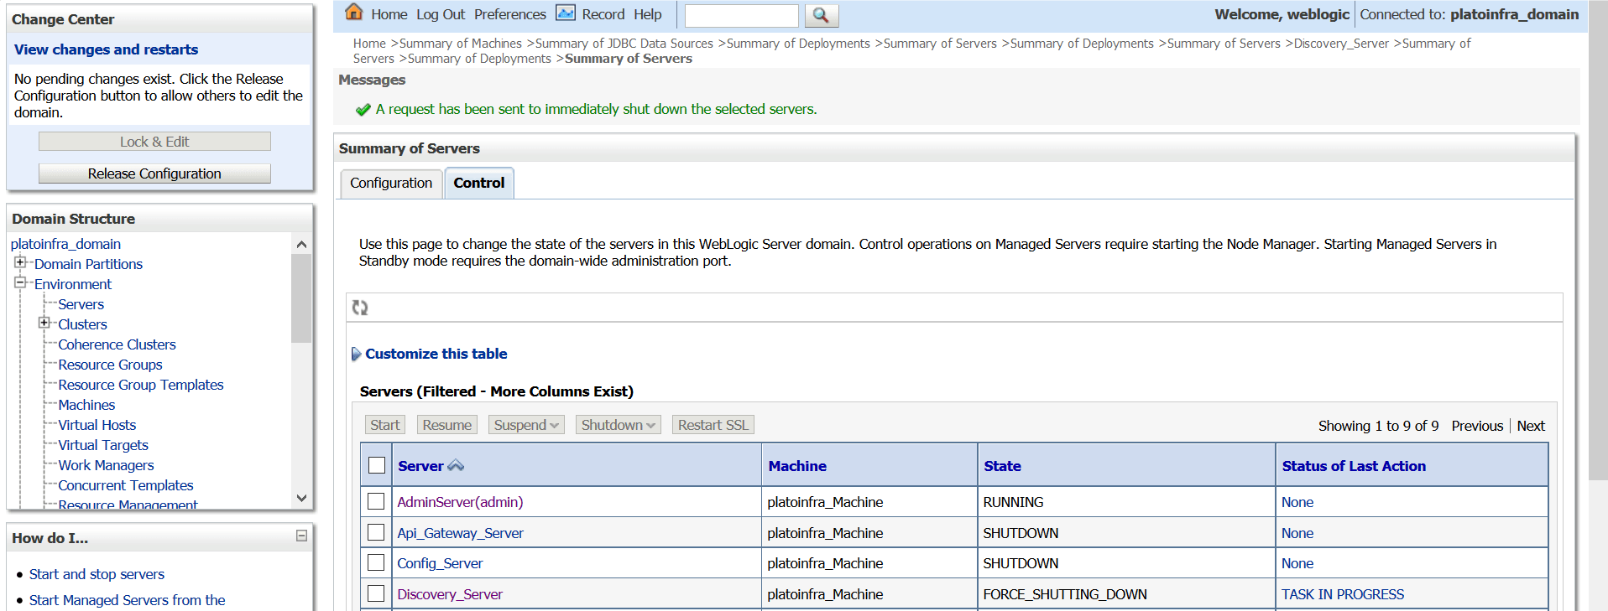Viewport: 1608px width, 611px height.
Task: Open the Help menu item
Action: pos(648,14)
